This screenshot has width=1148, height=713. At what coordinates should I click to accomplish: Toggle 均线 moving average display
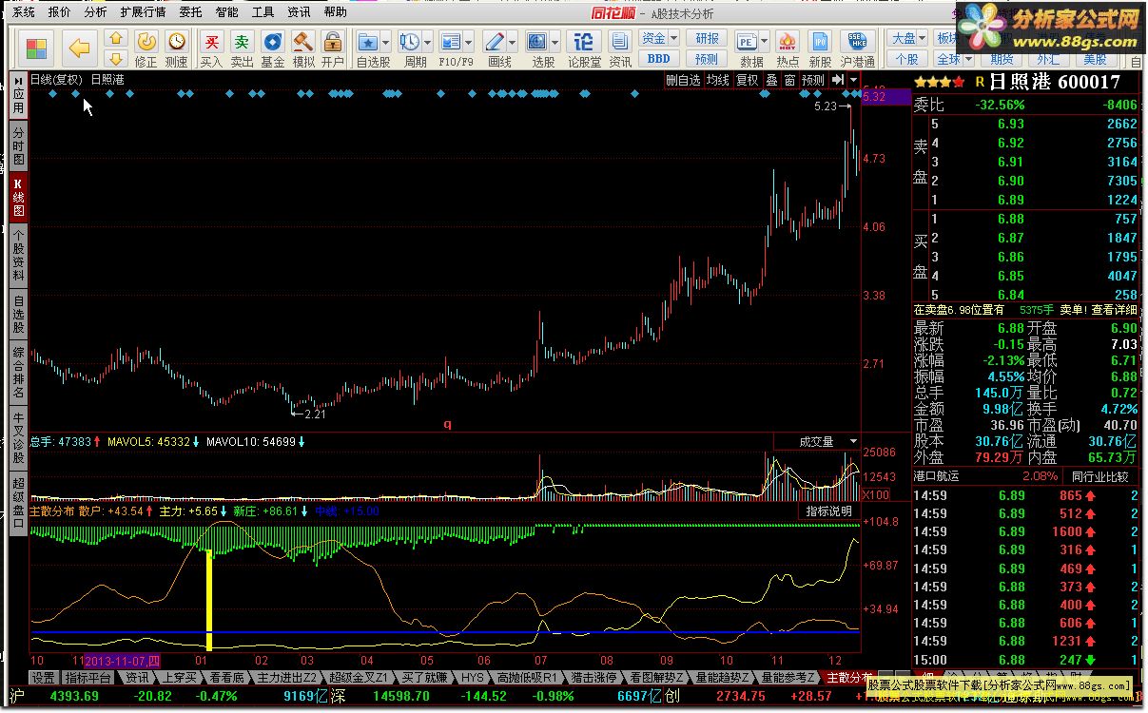717,80
